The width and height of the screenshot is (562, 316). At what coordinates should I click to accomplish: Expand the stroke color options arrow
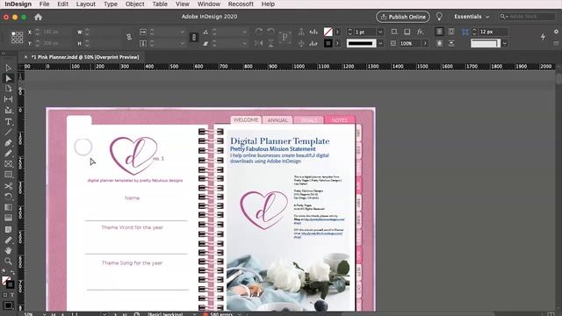[x=337, y=43]
